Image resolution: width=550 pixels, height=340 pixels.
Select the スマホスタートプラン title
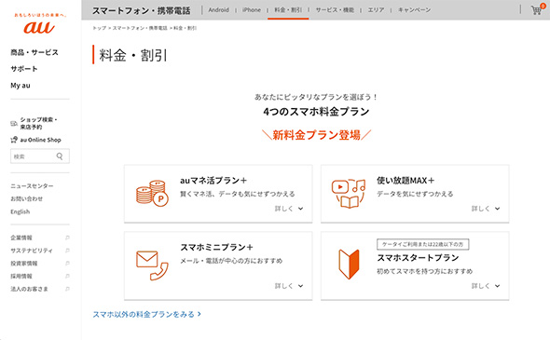(418, 258)
